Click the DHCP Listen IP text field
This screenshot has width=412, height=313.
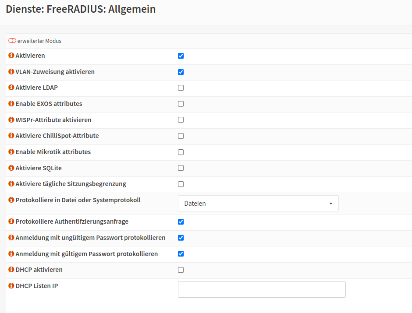(262, 289)
